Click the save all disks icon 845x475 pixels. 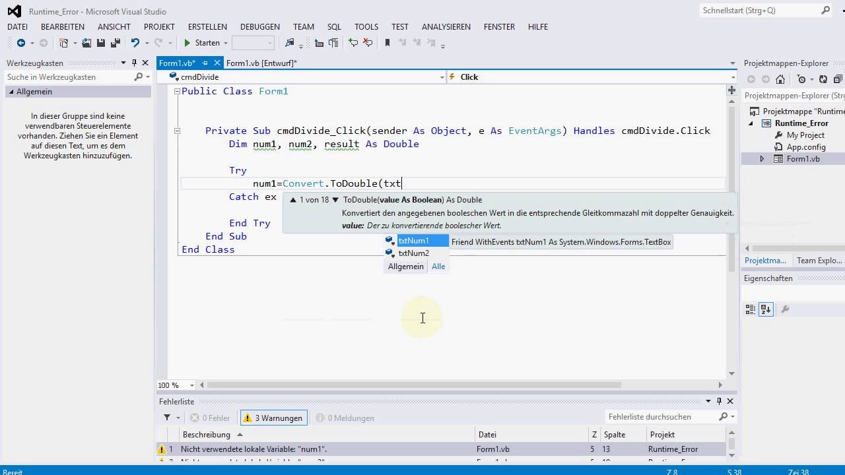pyautogui.click(x=115, y=43)
